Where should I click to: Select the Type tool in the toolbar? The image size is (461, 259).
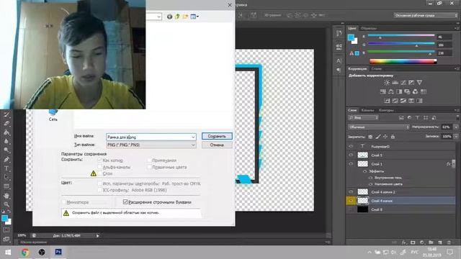pyautogui.click(x=6, y=168)
